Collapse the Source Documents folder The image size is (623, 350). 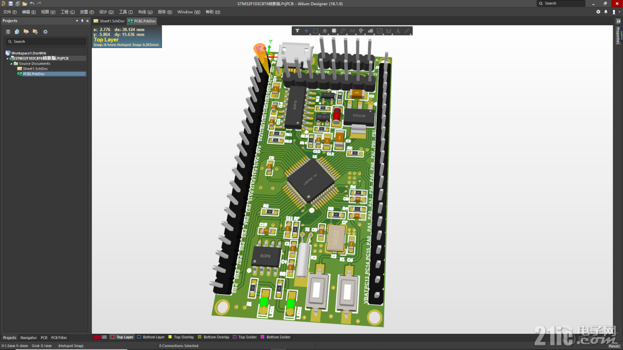pos(11,63)
